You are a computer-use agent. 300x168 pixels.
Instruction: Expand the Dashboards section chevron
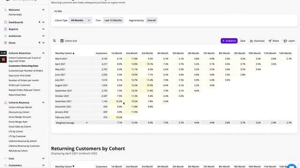pos(44,22)
